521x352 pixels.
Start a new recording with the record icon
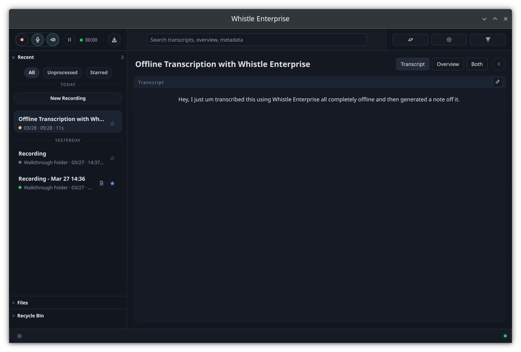click(22, 40)
